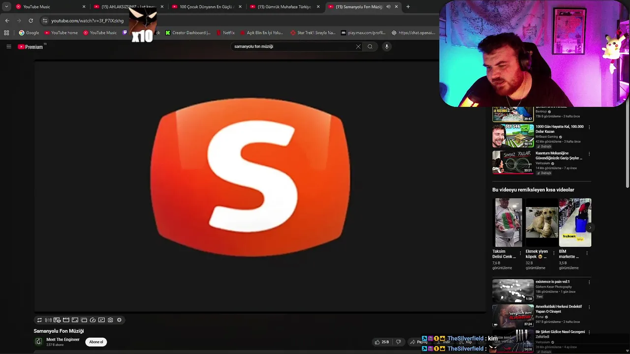The width and height of the screenshot is (630, 354).
Task: Open options for Amerika'daki Herkesi Dedektif video
Action: pyautogui.click(x=589, y=307)
